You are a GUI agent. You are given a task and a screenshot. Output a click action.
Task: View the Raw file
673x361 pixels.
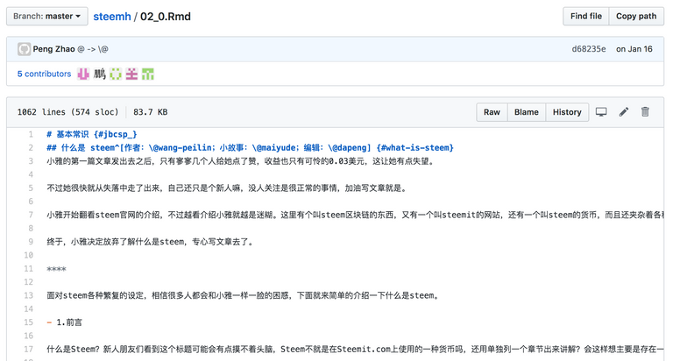pos(492,112)
